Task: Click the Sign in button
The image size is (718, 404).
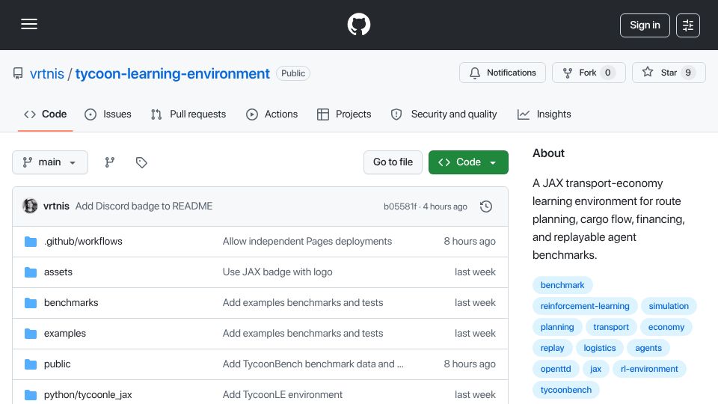Action: click(x=645, y=25)
